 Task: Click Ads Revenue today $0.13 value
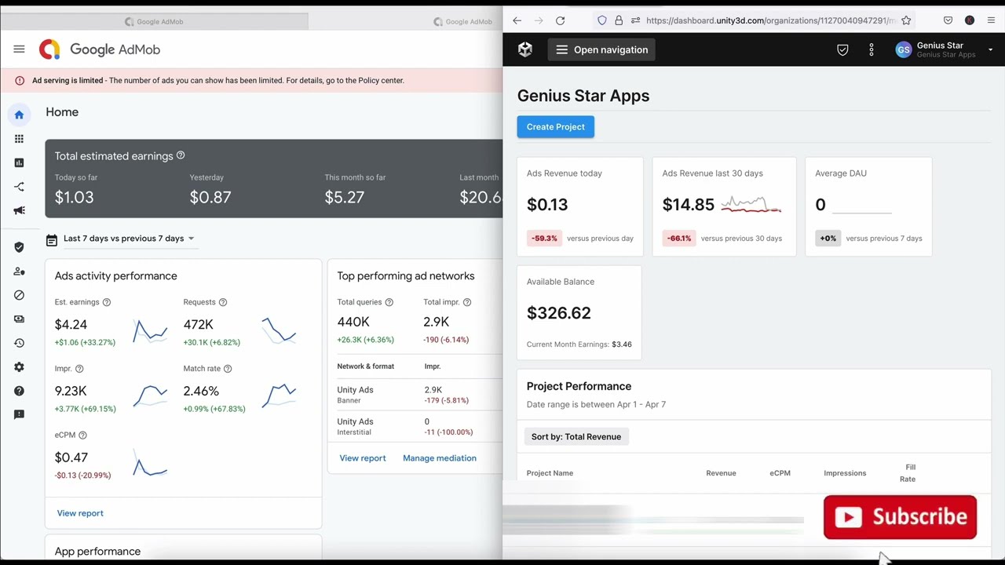coord(547,205)
